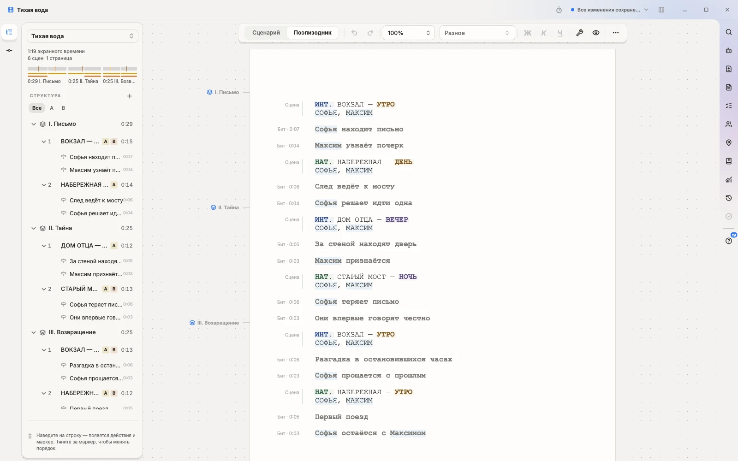Image resolution: width=738 pixels, height=461 pixels.
Task: Filter structure by storyline B
Action: click(64, 108)
